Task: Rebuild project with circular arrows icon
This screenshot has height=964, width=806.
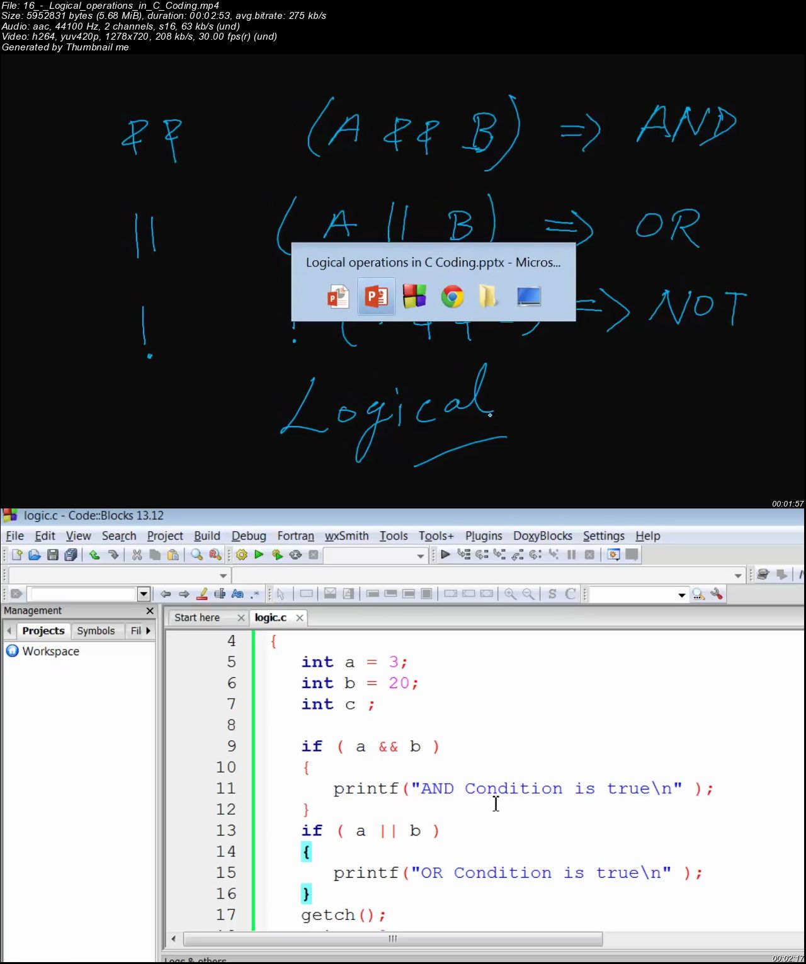Action: pos(295,555)
